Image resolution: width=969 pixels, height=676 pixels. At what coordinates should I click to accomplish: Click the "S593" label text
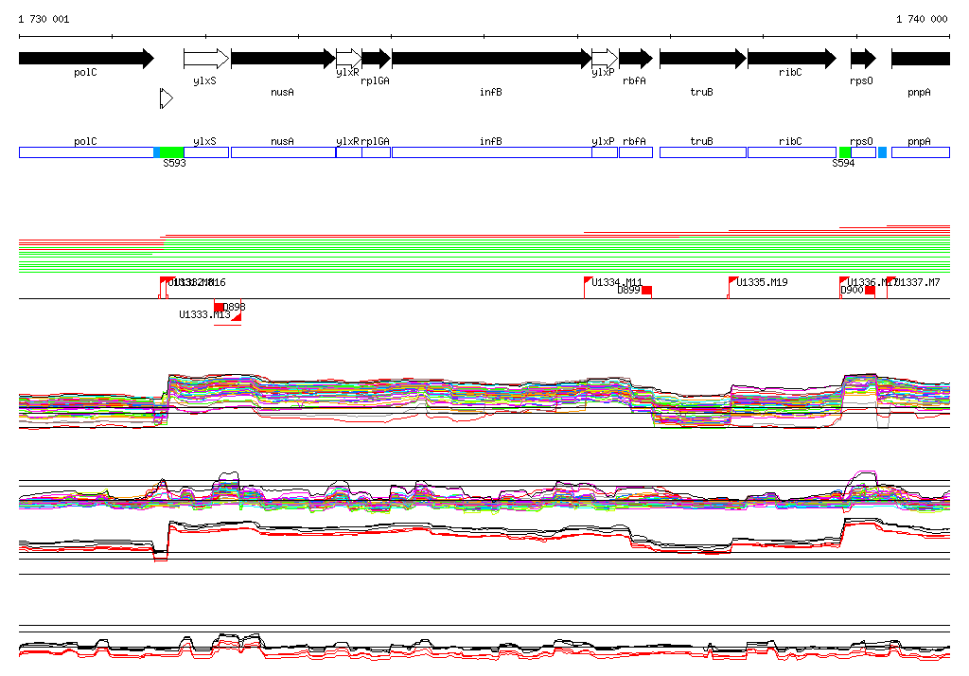tap(174, 163)
